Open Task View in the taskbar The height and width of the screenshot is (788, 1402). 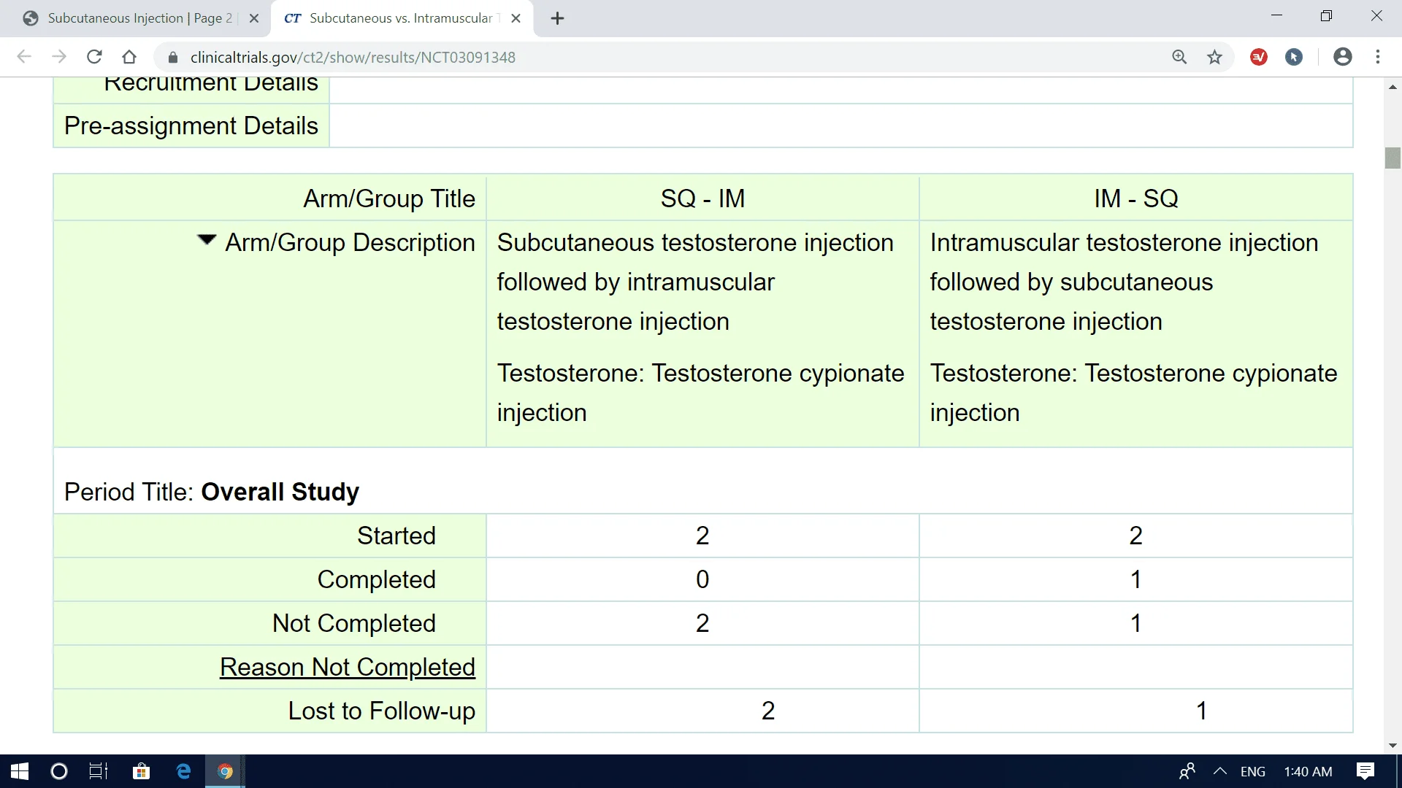98,771
